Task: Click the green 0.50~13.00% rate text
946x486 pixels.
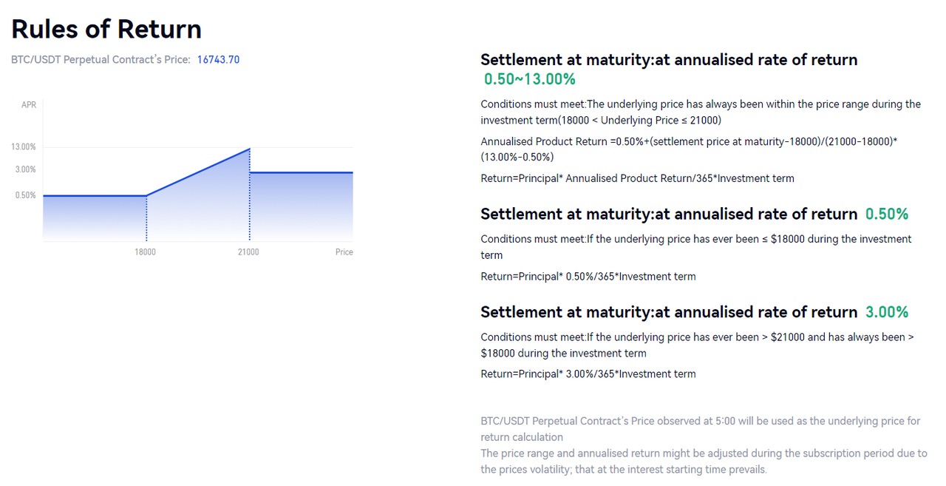Action: [x=529, y=79]
